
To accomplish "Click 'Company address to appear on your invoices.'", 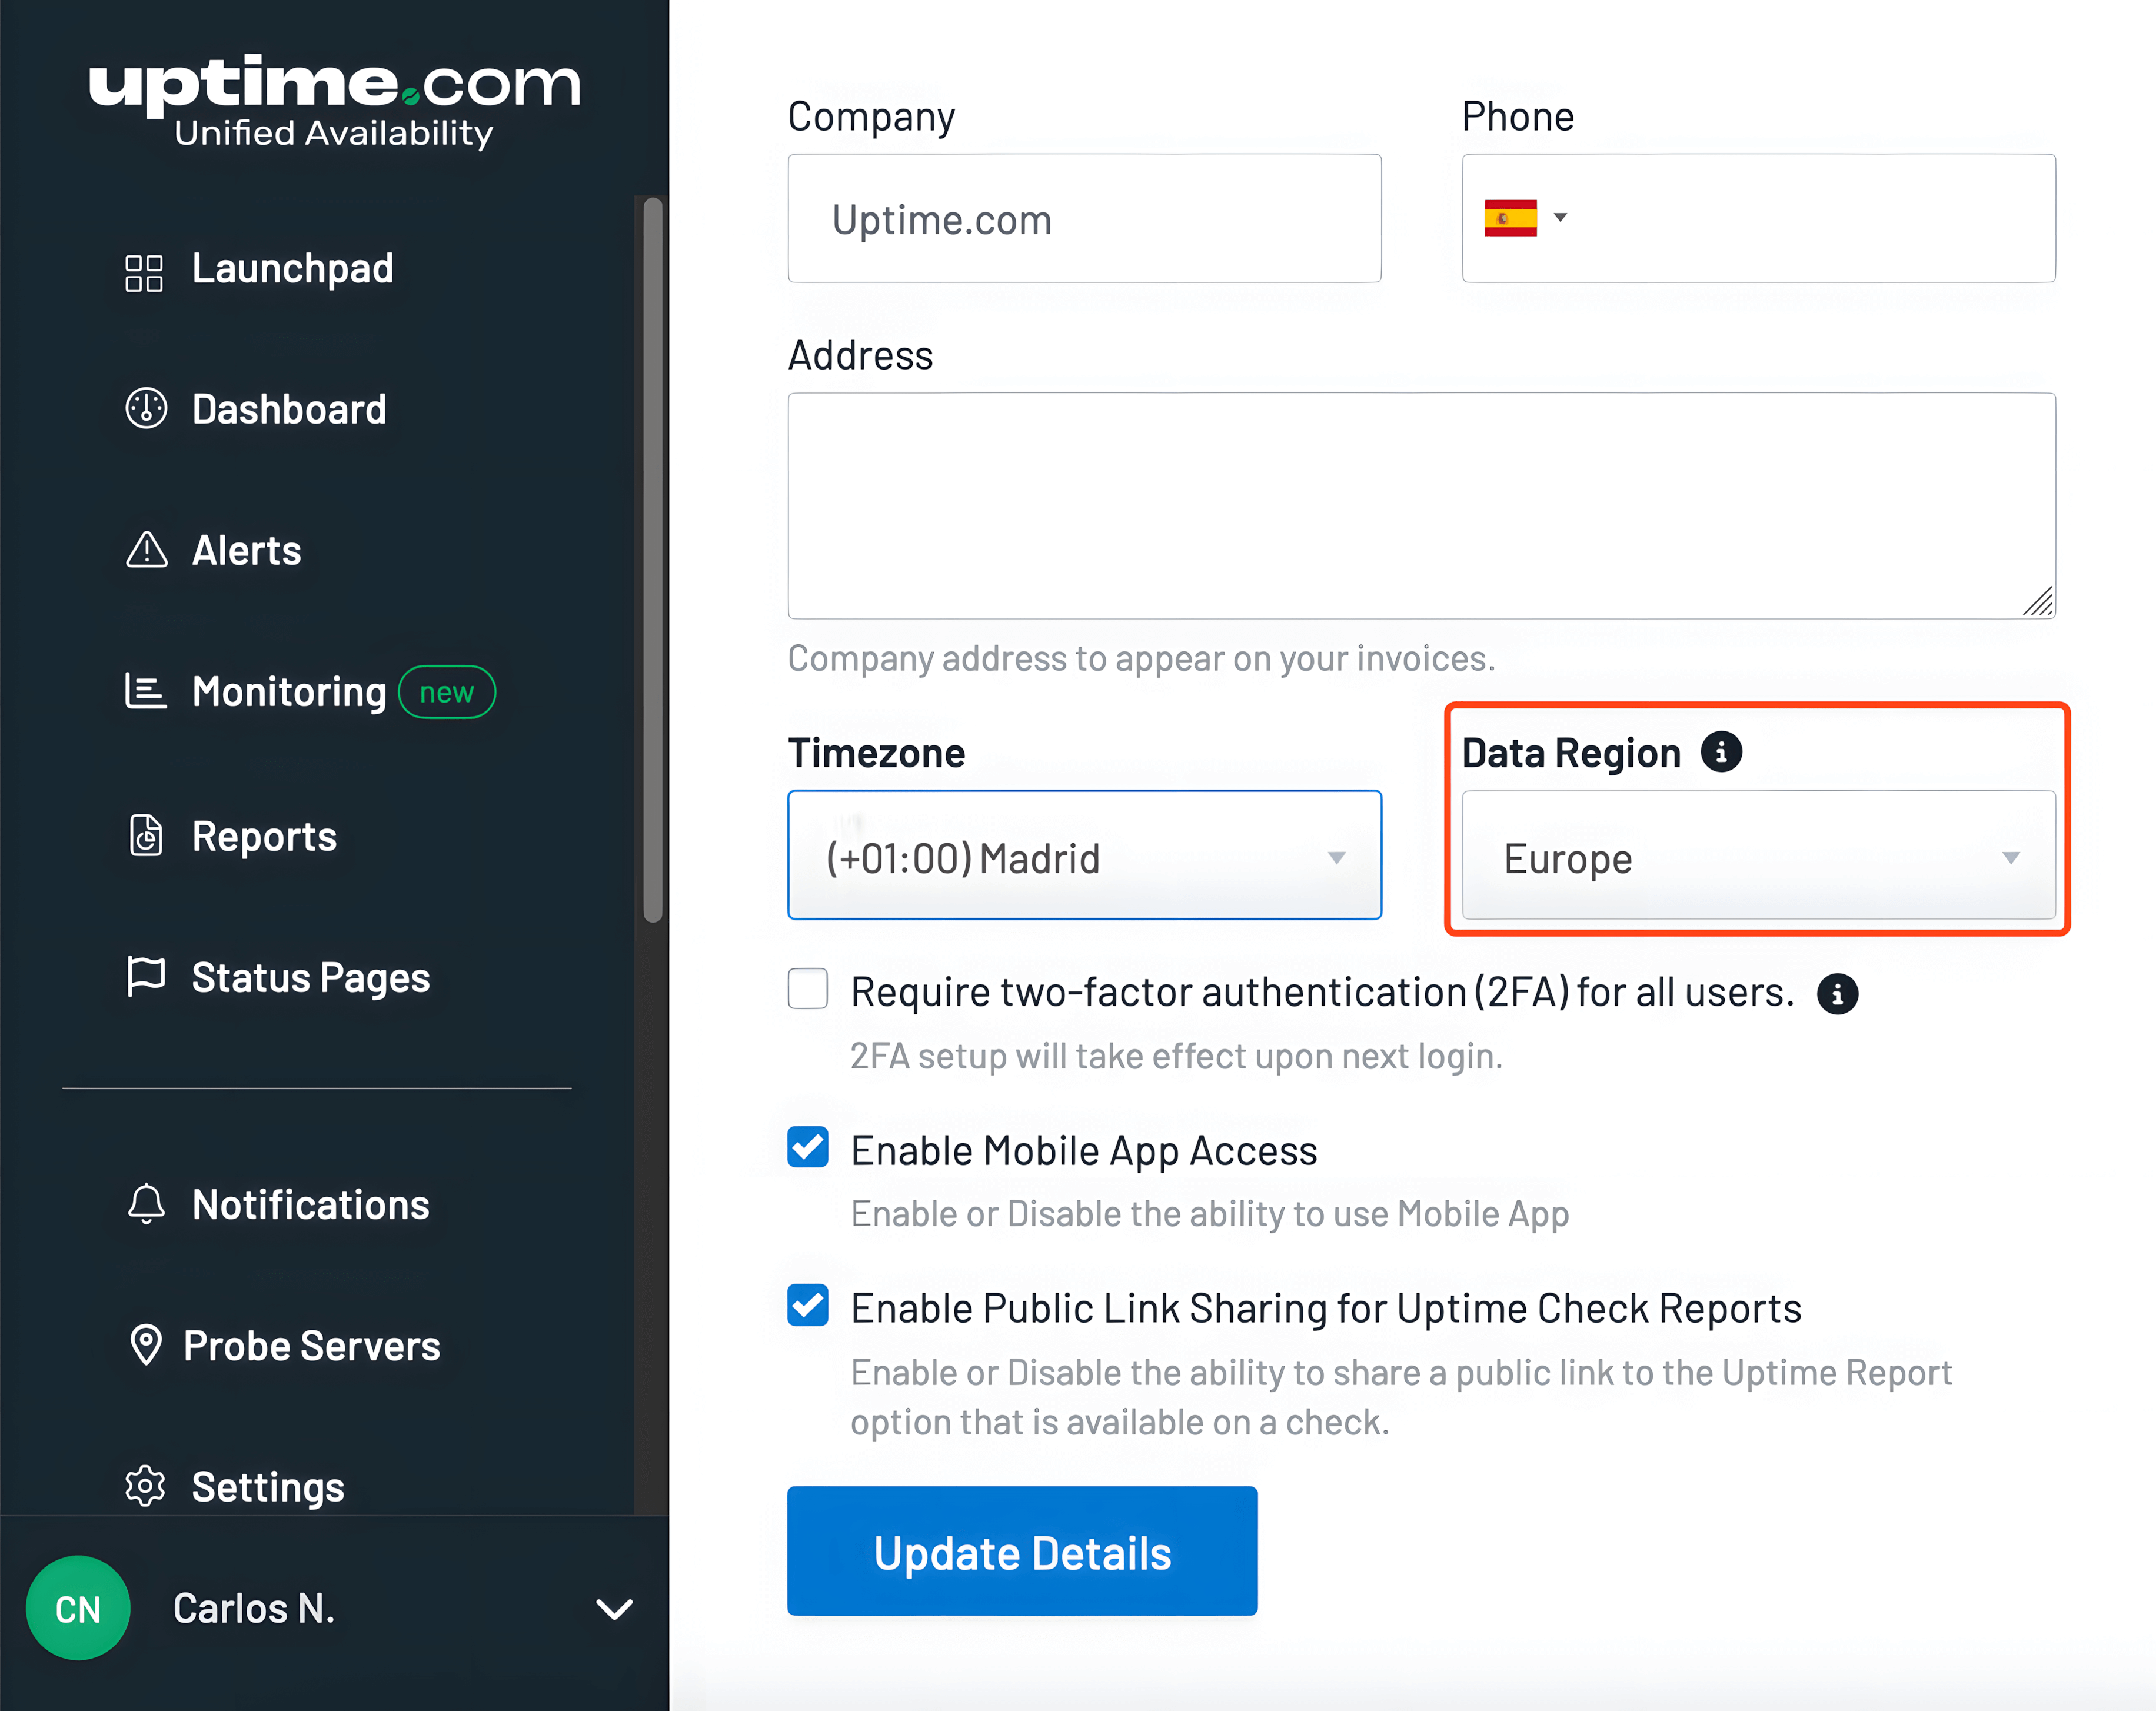I will click(x=1141, y=658).
